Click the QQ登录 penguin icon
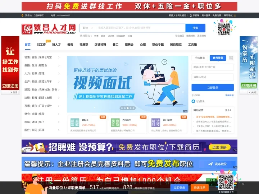The image size is (259, 194). point(193,101)
